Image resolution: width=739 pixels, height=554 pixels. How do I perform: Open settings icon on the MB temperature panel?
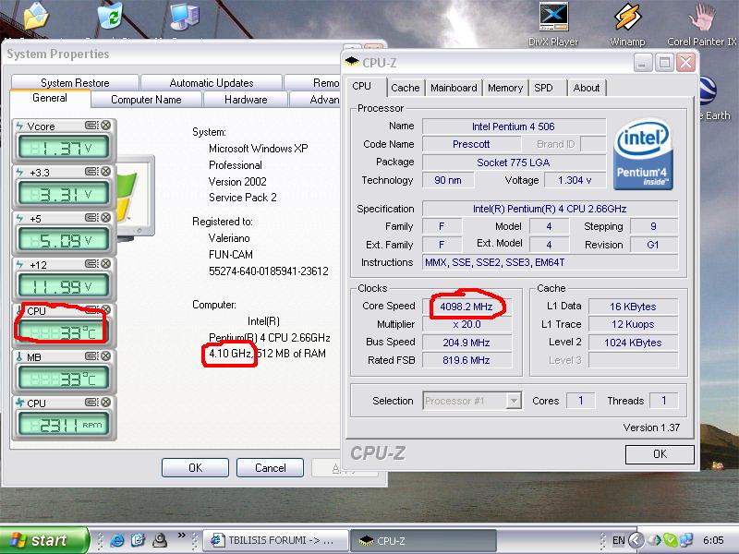coord(91,356)
